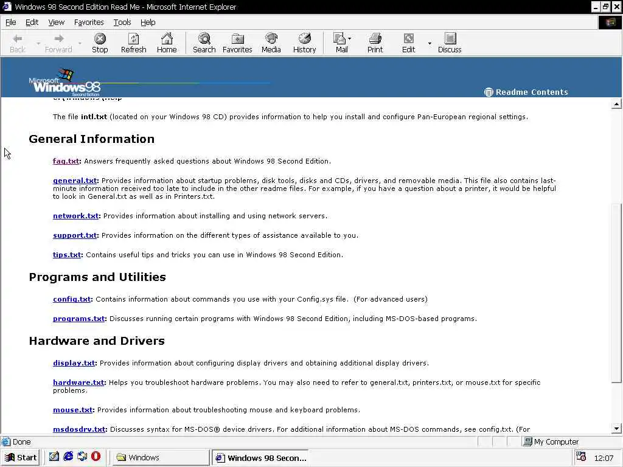Open the Discuss toolbar button

[450, 43]
